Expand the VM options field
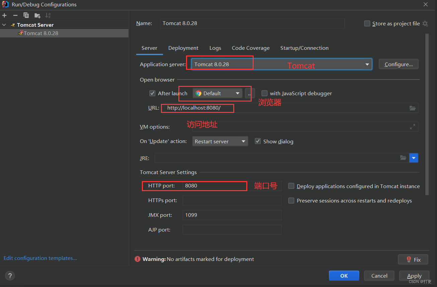437x287 pixels. tap(413, 127)
